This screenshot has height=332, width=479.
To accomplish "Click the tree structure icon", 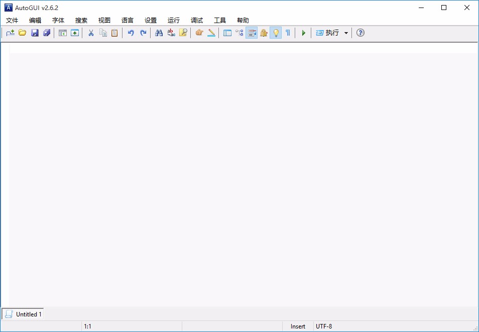I will pyautogui.click(x=240, y=33).
